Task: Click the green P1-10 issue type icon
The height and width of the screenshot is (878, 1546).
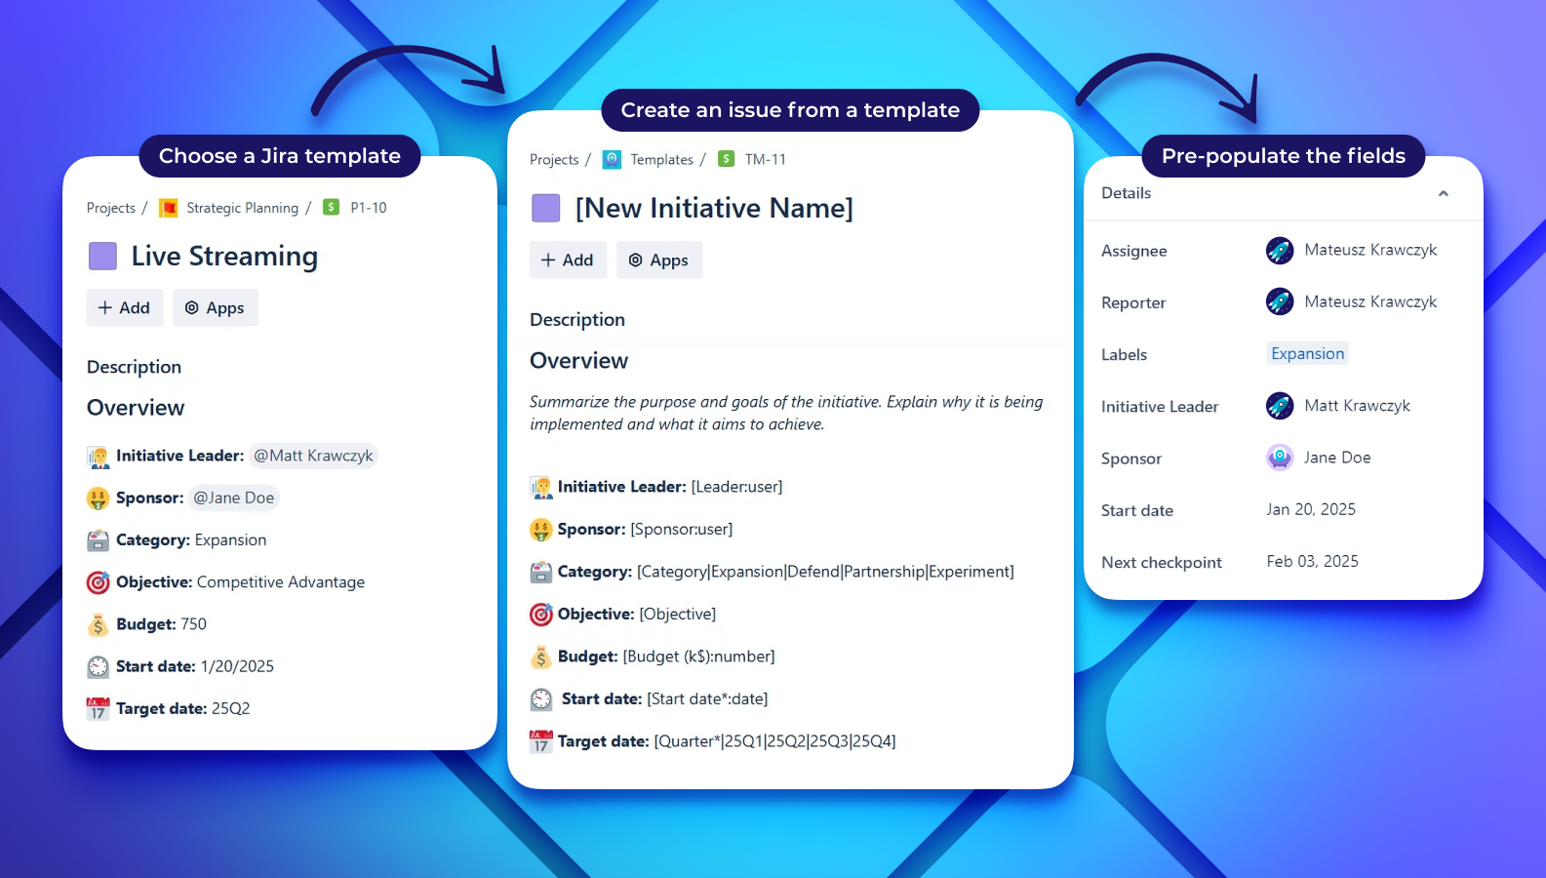Action: (332, 207)
